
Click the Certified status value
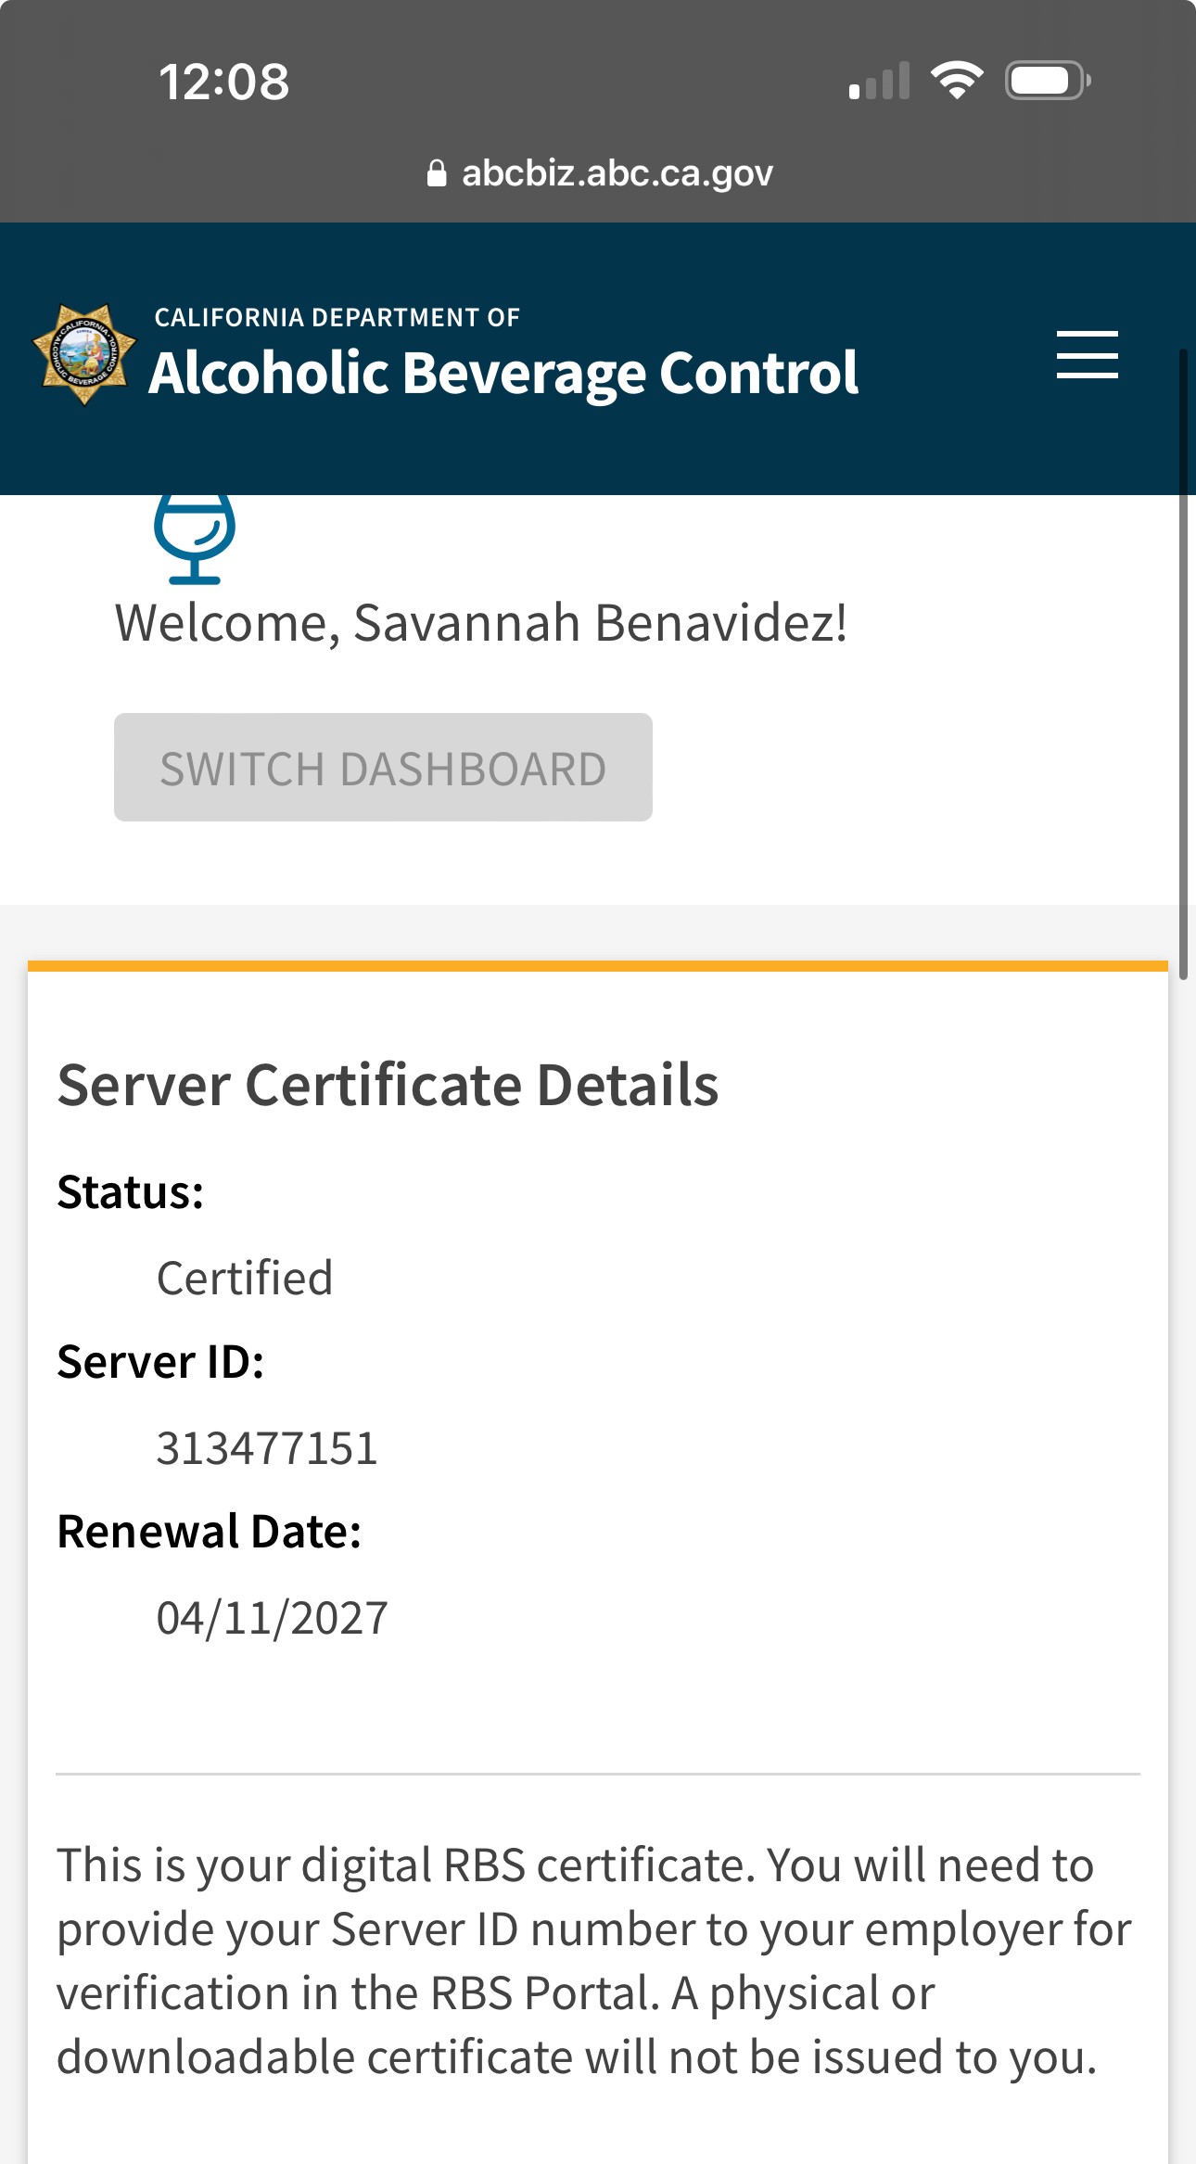pyautogui.click(x=245, y=1278)
